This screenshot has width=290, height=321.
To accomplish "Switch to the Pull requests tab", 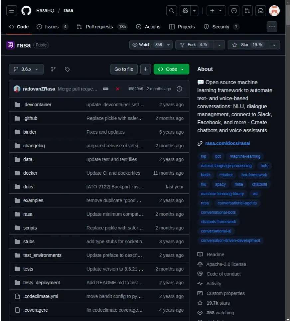I will click(x=99, y=27).
